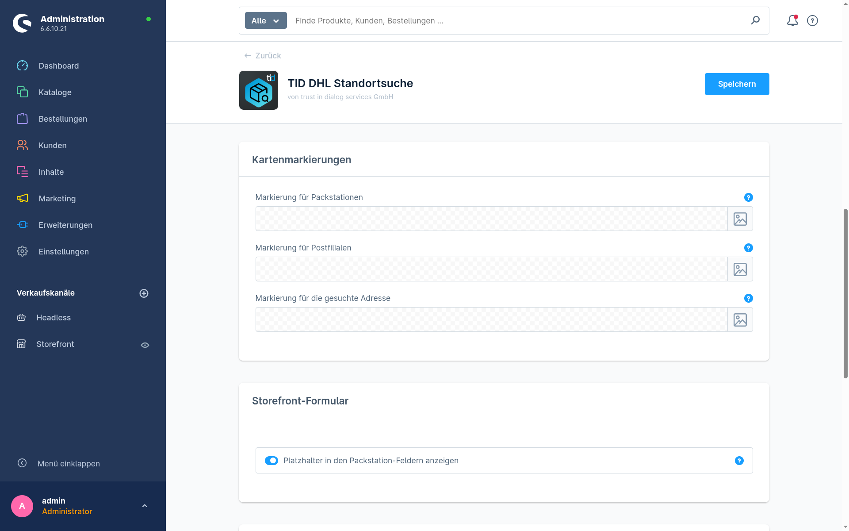Image resolution: width=849 pixels, height=531 pixels.
Task: Open media picker for gesuchte Adresse marker
Action: coord(740,319)
